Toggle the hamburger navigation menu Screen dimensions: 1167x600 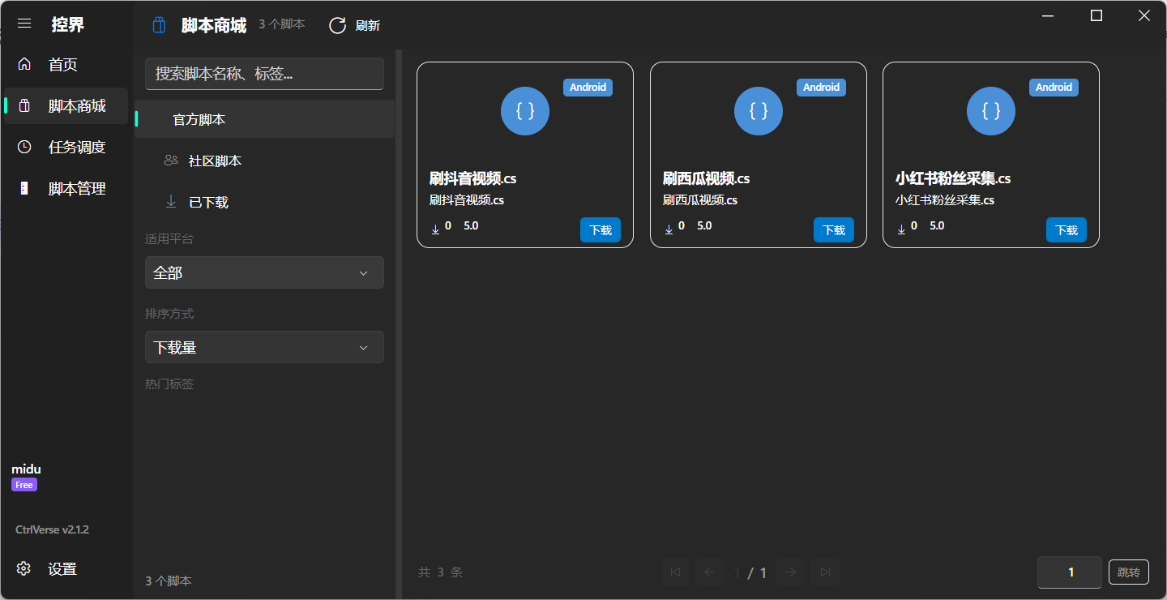(x=24, y=24)
